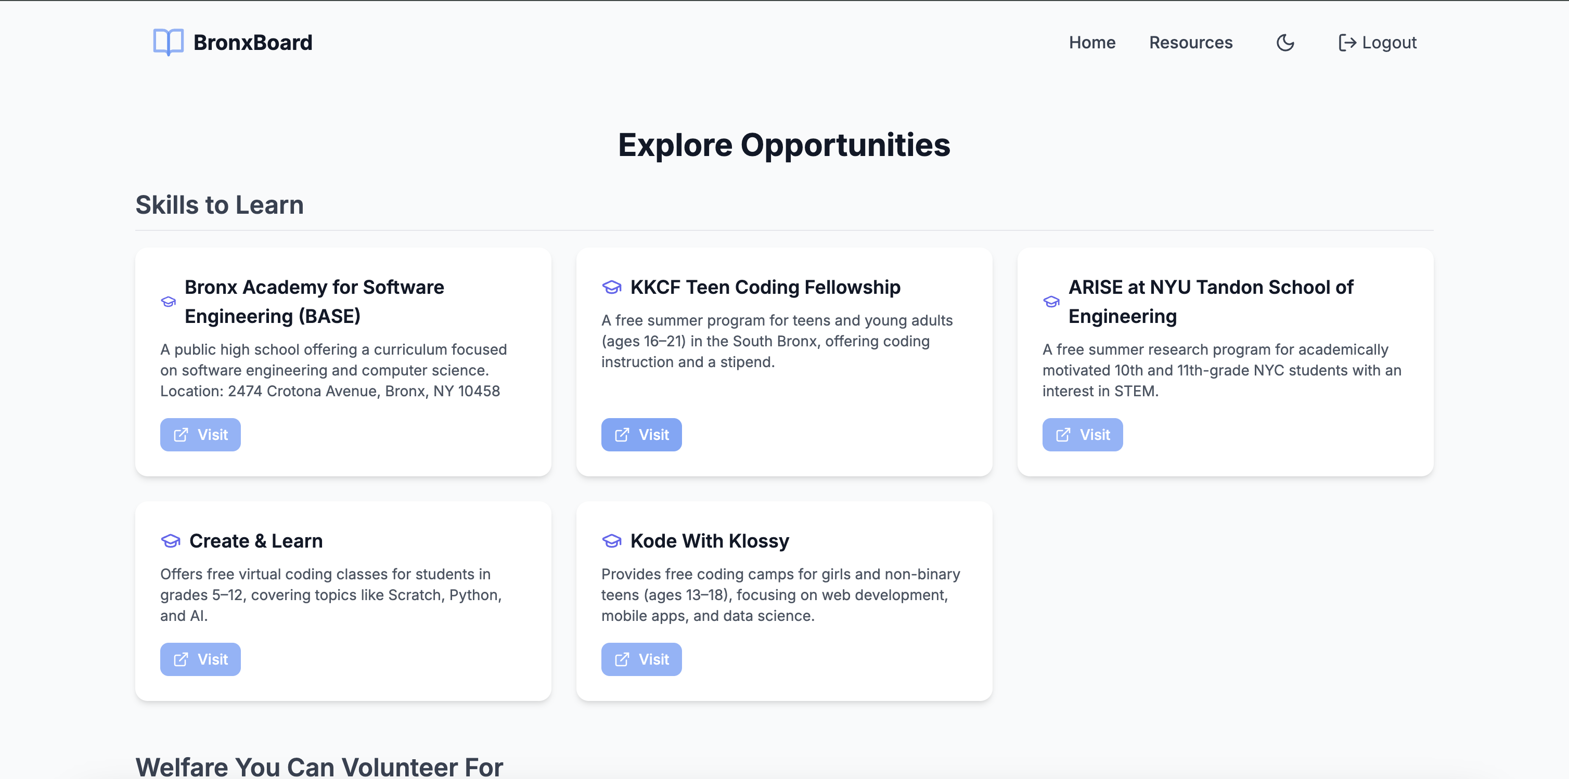
Task: Open the ARISE at NYU Tandon Visit link
Action: point(1083,435)
